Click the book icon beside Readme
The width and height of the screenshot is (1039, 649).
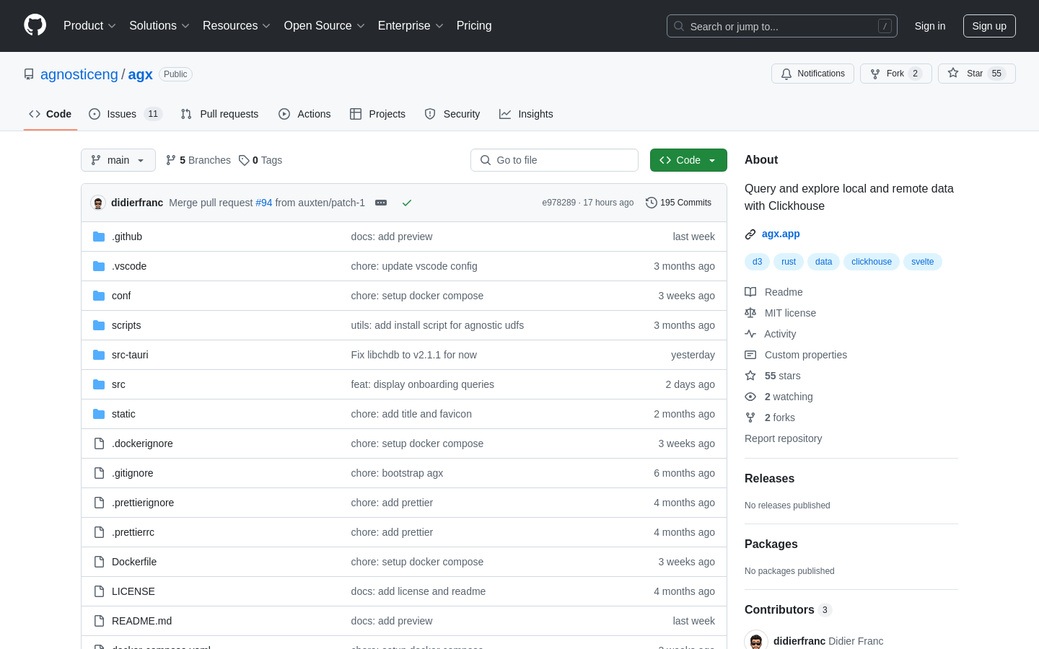[750, 292]
